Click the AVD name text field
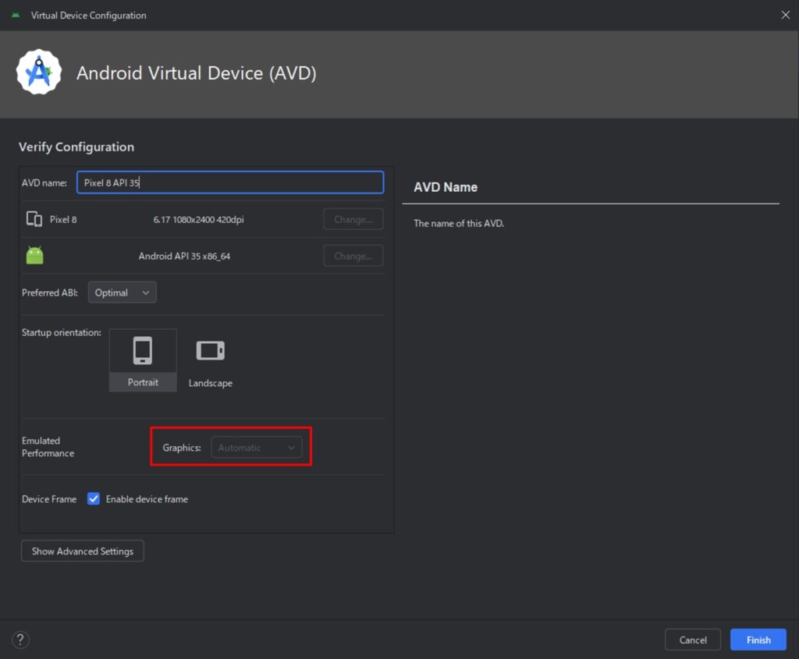Image resolution: width=799 pixels, height=659 pixels. tap(229, 182)
